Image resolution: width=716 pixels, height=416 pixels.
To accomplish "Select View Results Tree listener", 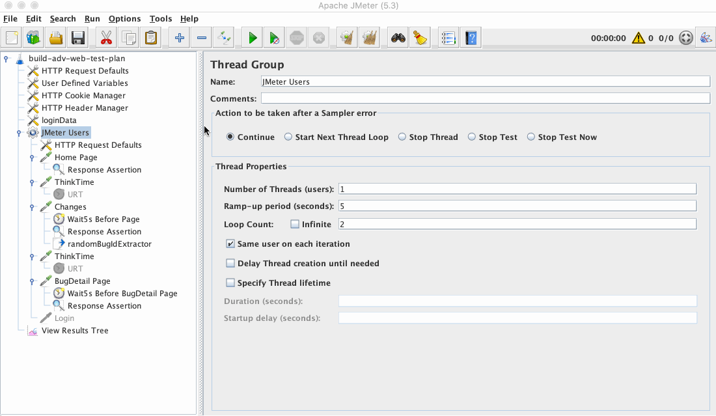I will pyautogui.click(x=75, y=331).
